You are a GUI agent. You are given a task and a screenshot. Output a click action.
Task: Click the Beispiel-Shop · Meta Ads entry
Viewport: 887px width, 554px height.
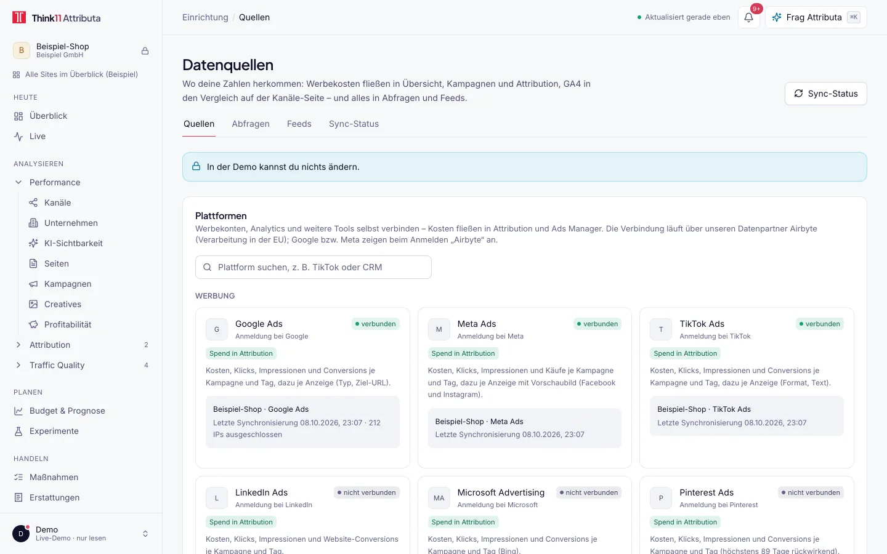pos(525,428)
